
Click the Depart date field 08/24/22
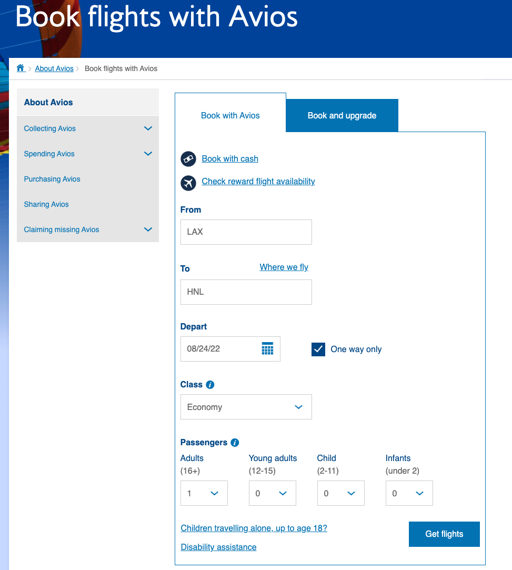230,349
